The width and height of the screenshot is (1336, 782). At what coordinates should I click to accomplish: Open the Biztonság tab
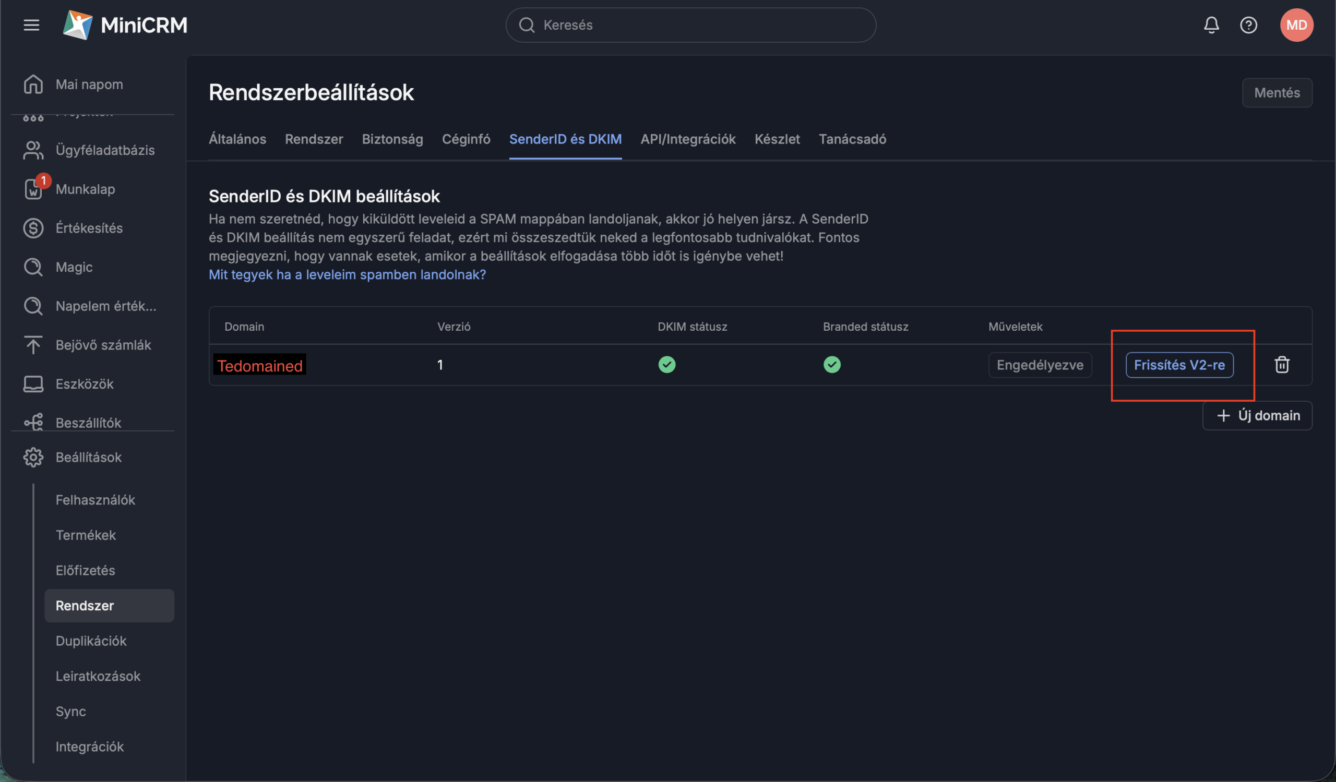coord(392,139)
